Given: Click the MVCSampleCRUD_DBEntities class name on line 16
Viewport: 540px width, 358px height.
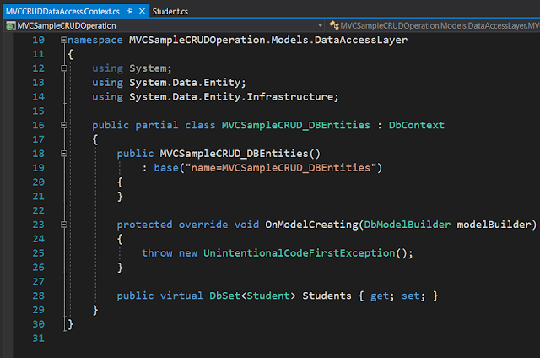Looking at the screenshot, I should [x=296, y=125].
